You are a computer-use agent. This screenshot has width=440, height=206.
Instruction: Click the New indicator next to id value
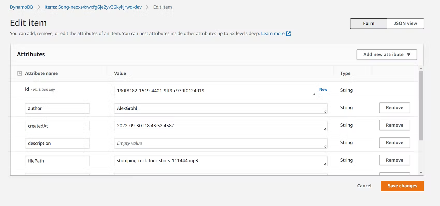(323, 90)
